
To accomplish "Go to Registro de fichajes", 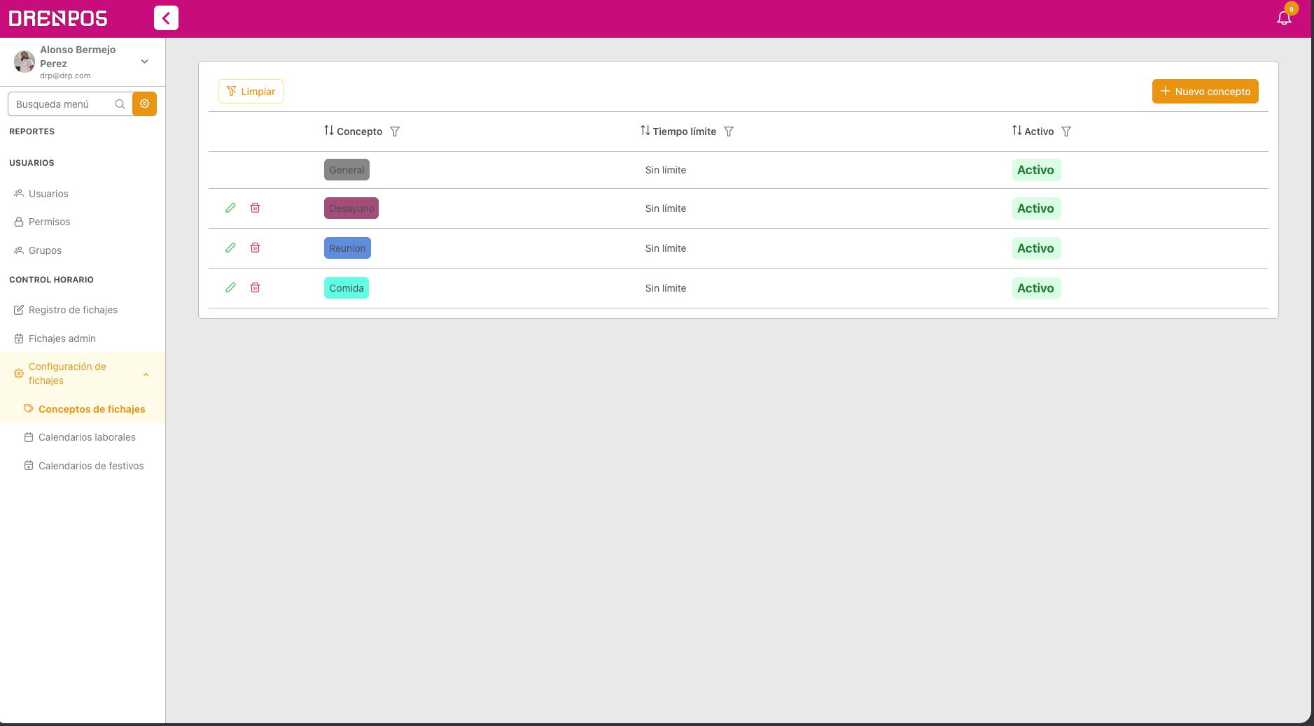I will tap(83, 310).
